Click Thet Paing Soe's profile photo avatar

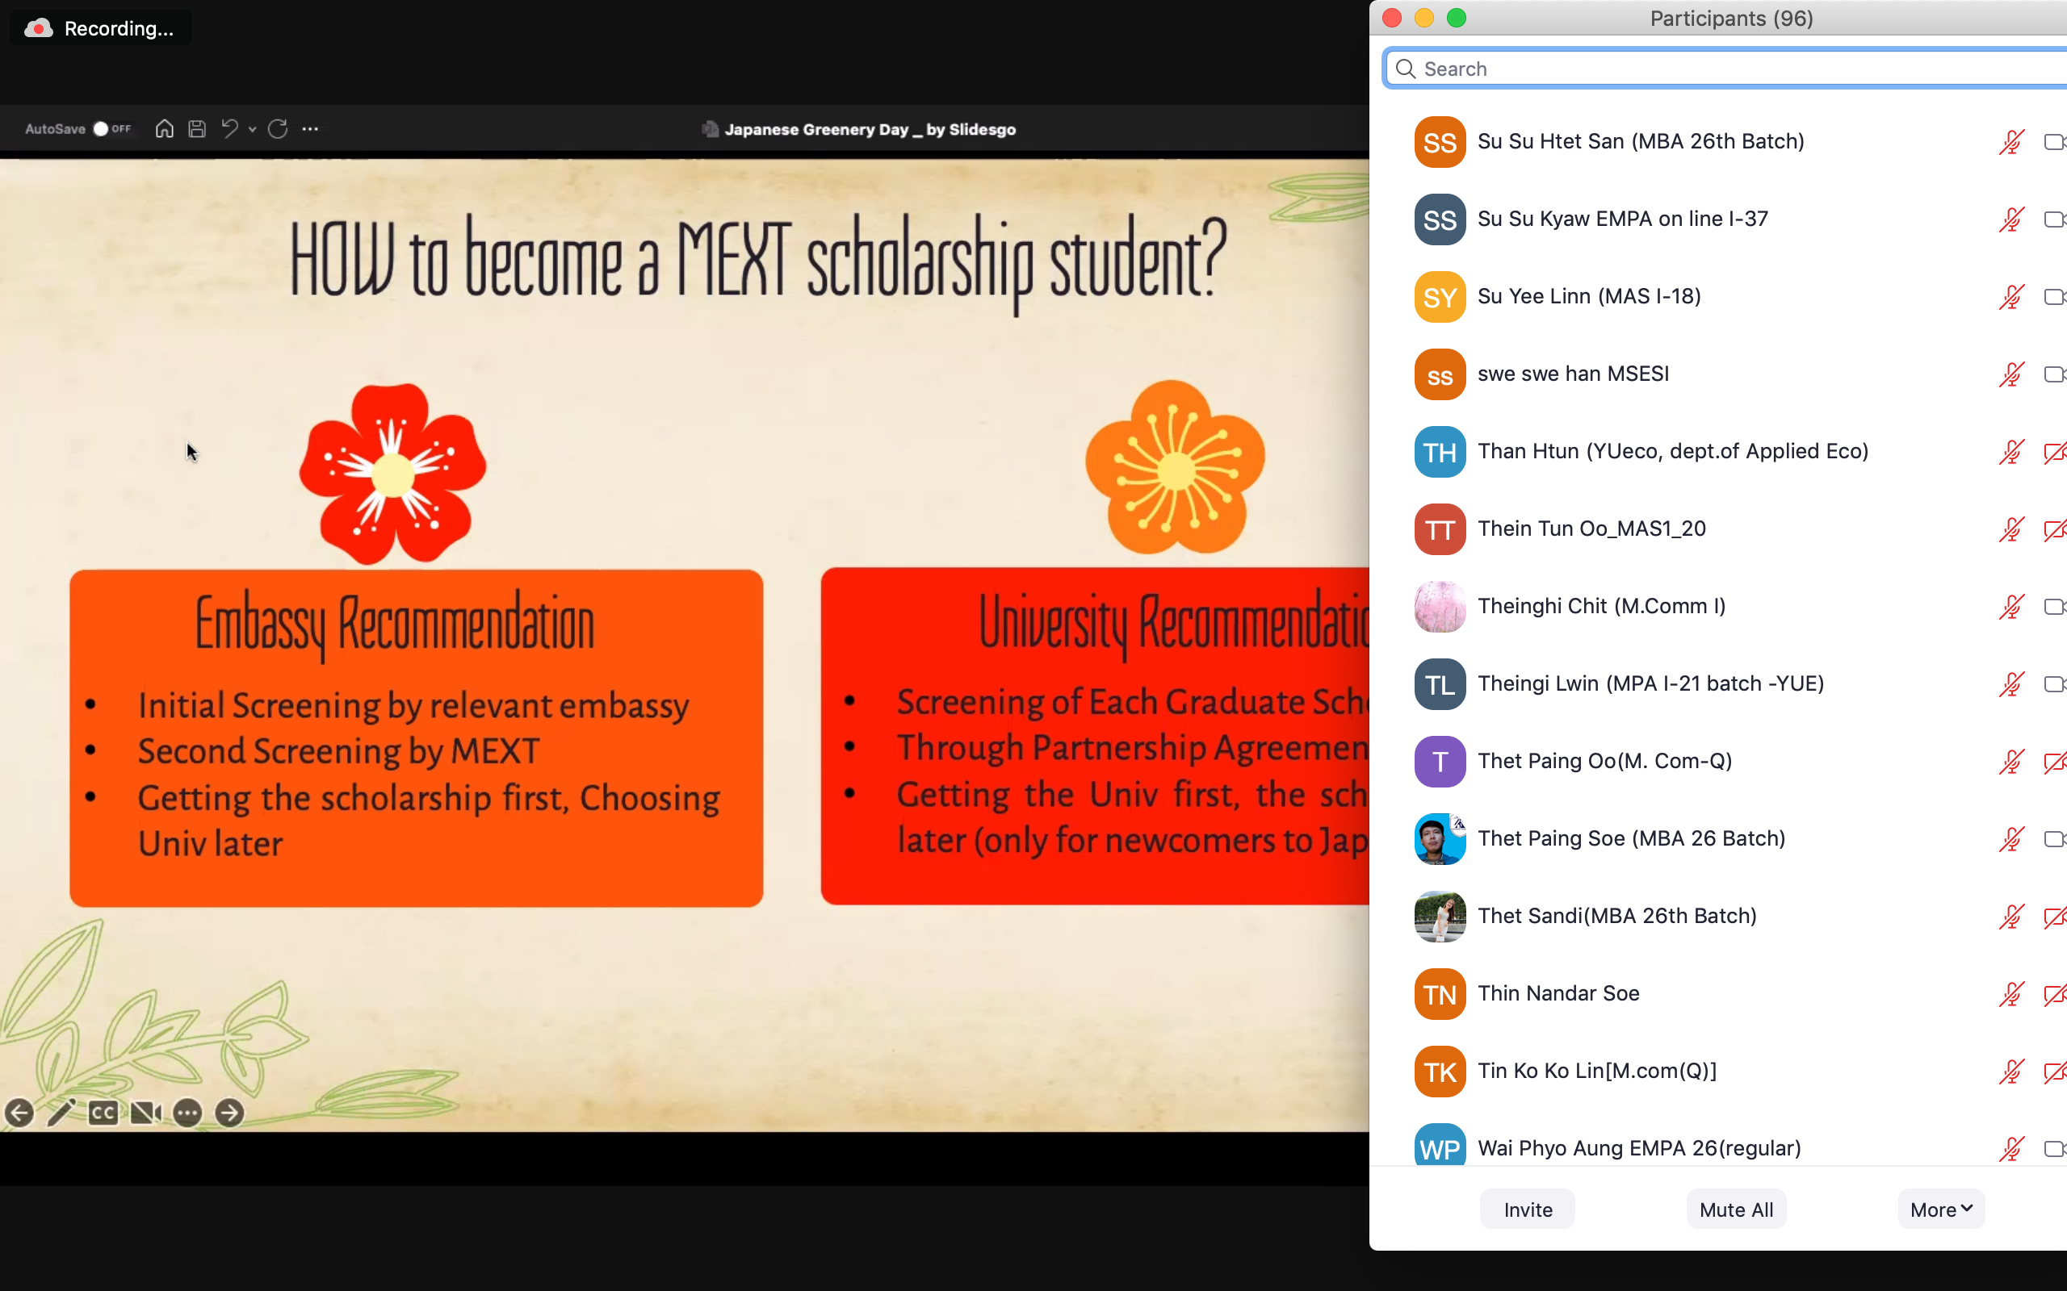click(x=1440, y=839)
